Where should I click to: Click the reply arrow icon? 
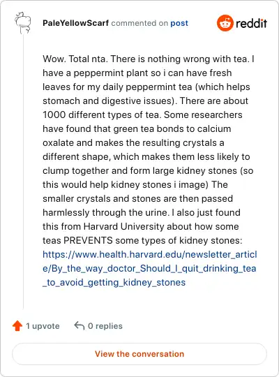[80, 326]
